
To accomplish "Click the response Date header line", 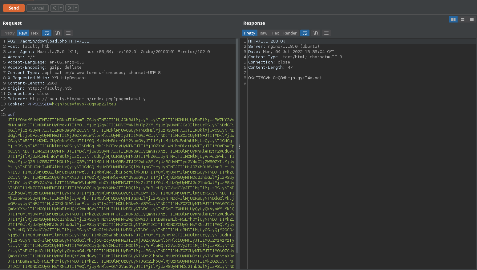I will tap(291, 51).
